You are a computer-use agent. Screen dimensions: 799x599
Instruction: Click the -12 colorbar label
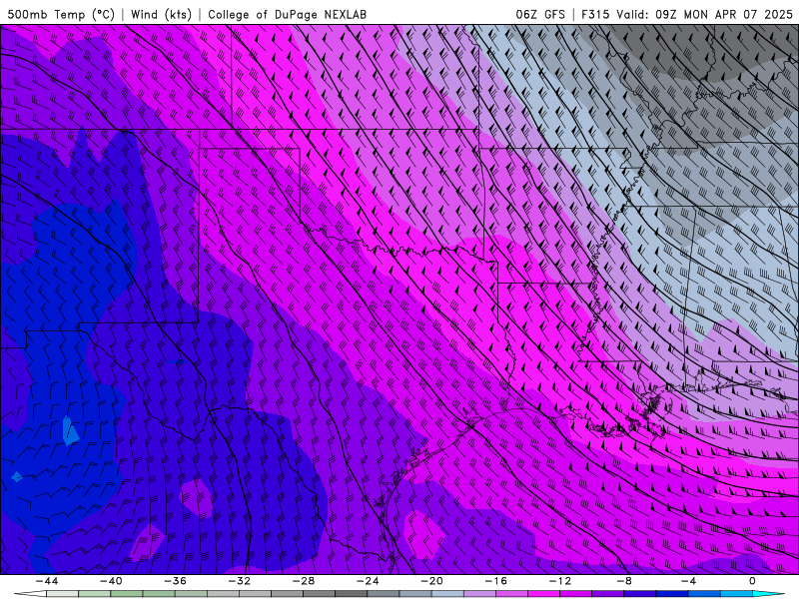(560, 581)
